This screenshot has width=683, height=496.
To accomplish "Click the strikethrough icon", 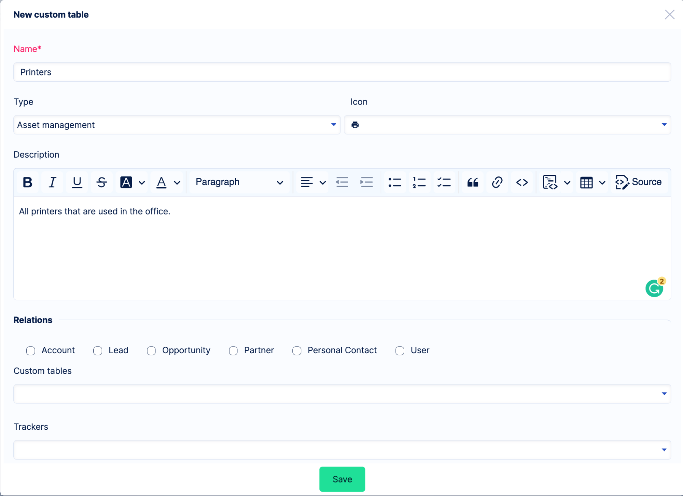I will tap(101, 182).
